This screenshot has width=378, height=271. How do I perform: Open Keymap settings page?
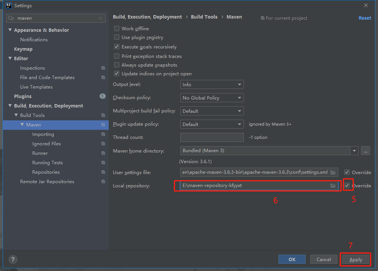tap(23, 49)
